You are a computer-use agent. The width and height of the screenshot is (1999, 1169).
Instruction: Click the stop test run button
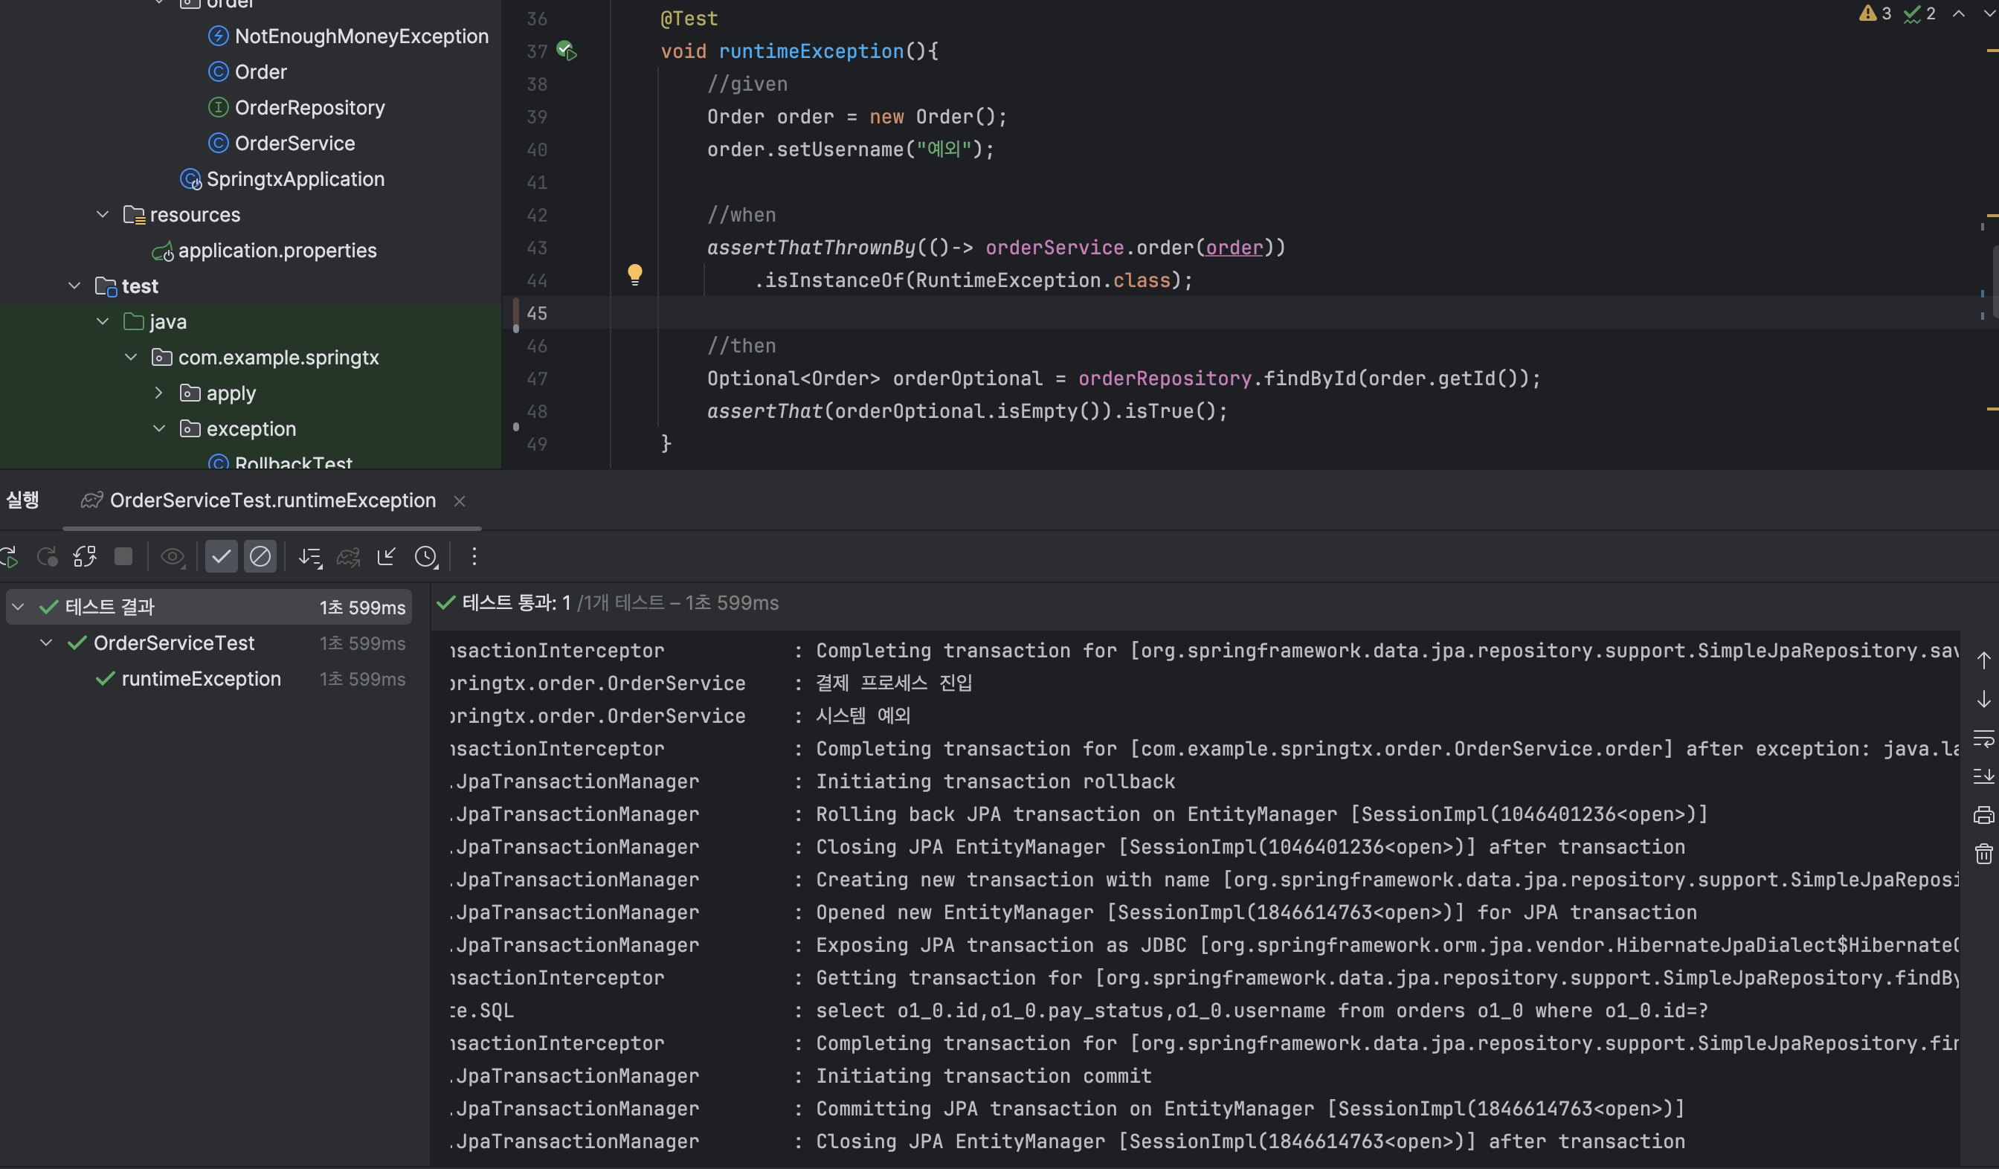(x=123, y=557)
